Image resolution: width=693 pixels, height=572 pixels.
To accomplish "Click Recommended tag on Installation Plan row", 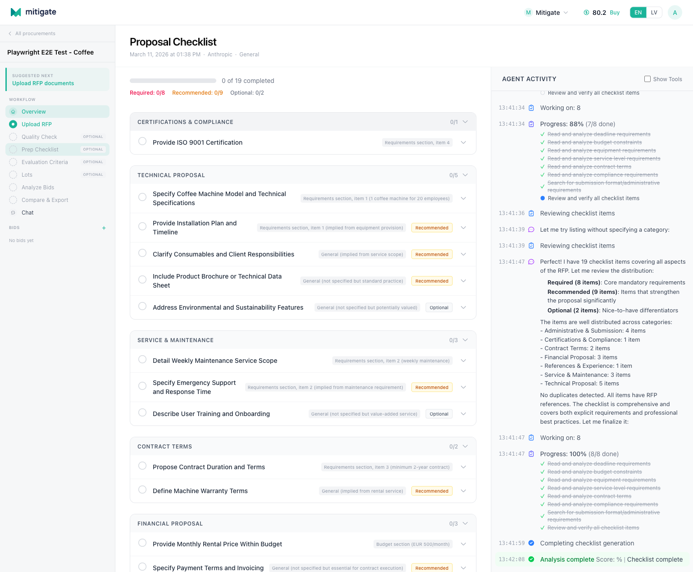I will tap(432, 228).
